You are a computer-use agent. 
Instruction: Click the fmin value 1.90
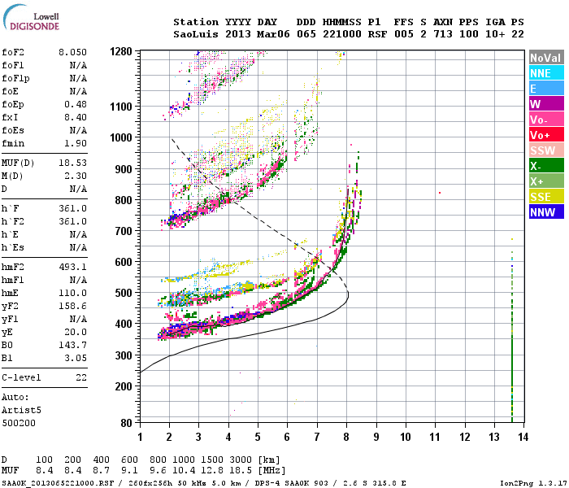click(76, 143)
